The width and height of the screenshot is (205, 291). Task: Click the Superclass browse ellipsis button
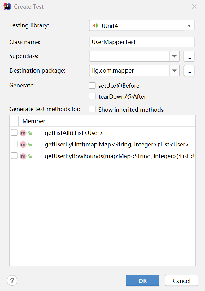click(189, 56)
